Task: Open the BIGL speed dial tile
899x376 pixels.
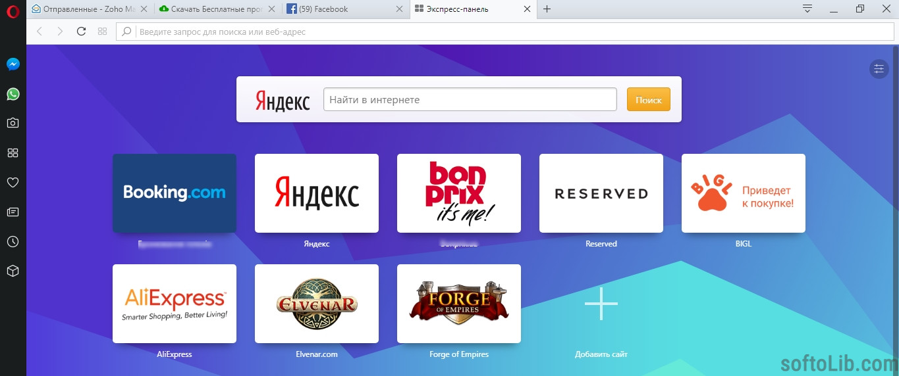Action: coord(744,193)
